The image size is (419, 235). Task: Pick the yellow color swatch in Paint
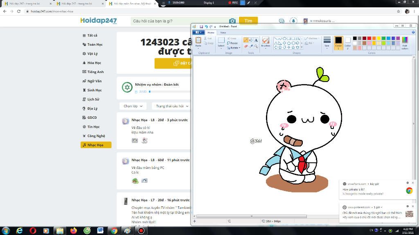point(379,38)
